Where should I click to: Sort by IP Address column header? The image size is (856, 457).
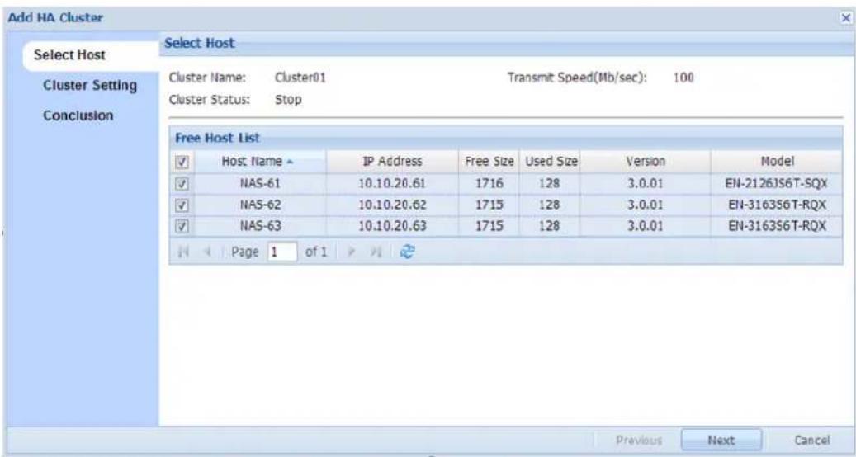coord(393,162)
